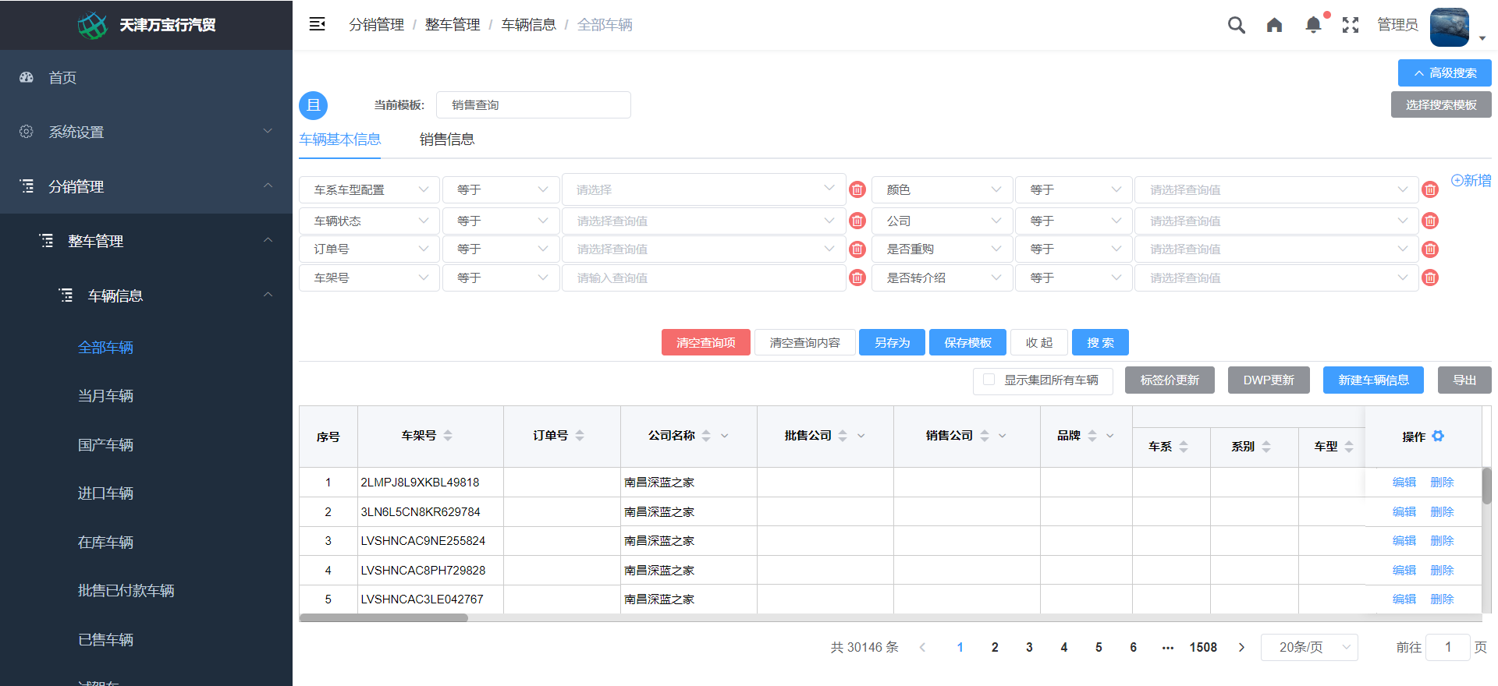The height and width of the screenshot is (686, 1498).
Task: Go to next page arrow in pagination
Action: [x=1241, y=647]
